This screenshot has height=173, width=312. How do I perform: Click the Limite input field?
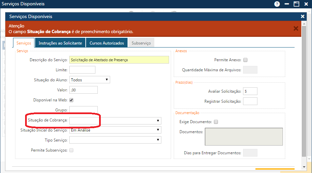coord(82,70)
